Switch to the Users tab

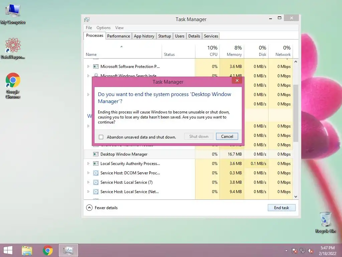179,36
